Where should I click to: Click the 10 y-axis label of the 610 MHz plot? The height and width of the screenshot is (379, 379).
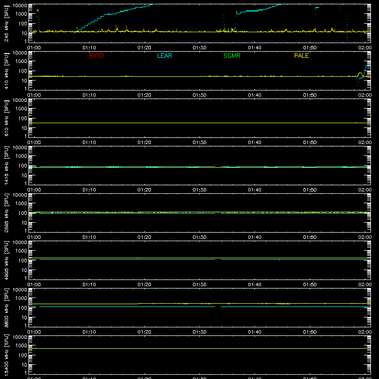(24, 128)
